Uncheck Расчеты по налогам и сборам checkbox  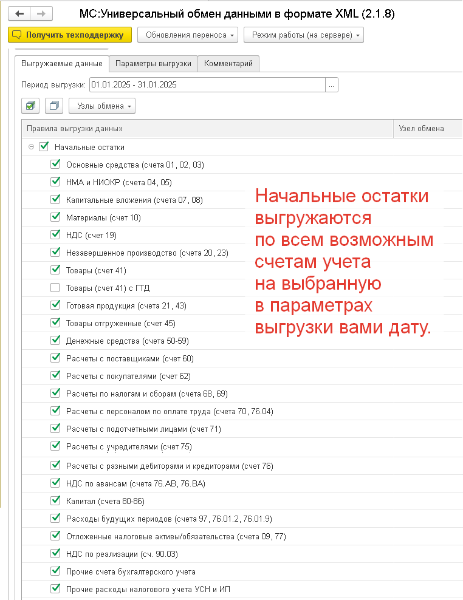[55, 393]
